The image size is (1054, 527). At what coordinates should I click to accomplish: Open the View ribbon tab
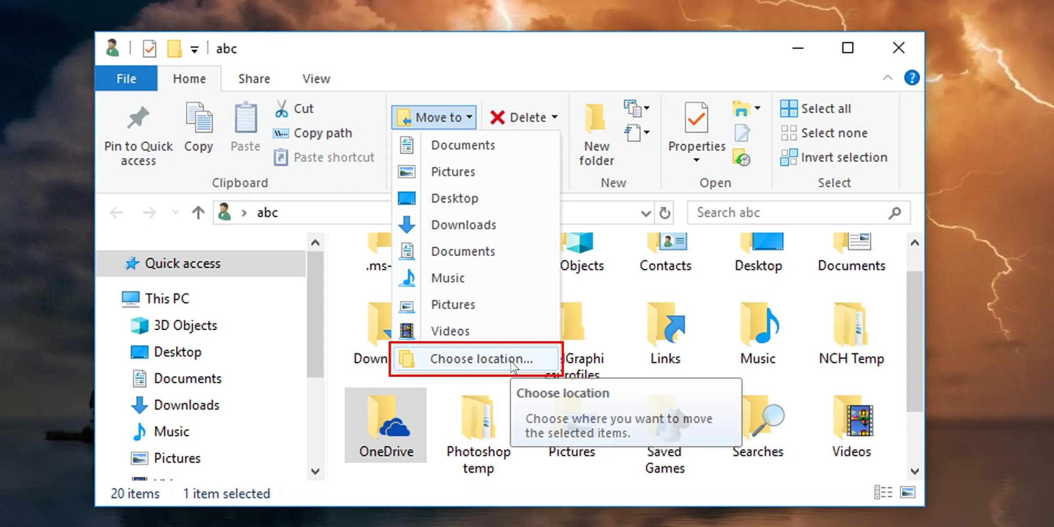pyautogui.click(x=316, y=79)
